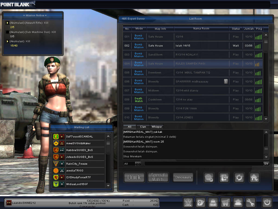278x209 pixels.
Task: Click the waiting list scroll up arrow
Action: (x=108, y=136)
